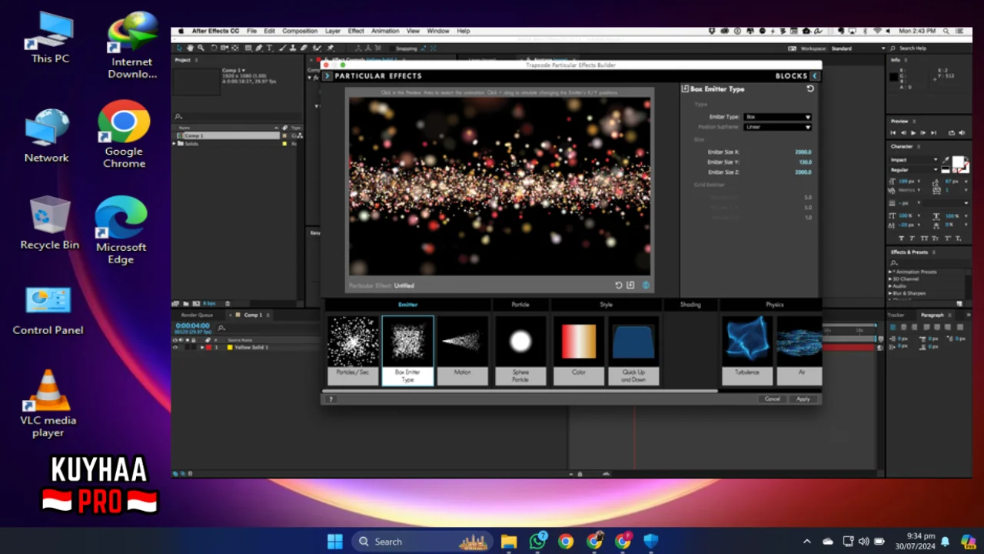Open VLC media player desktop shortcut

point(48,403)
